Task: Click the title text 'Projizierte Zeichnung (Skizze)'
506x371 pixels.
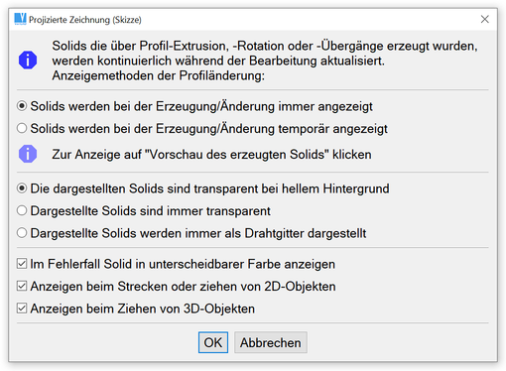Action: 85,20
